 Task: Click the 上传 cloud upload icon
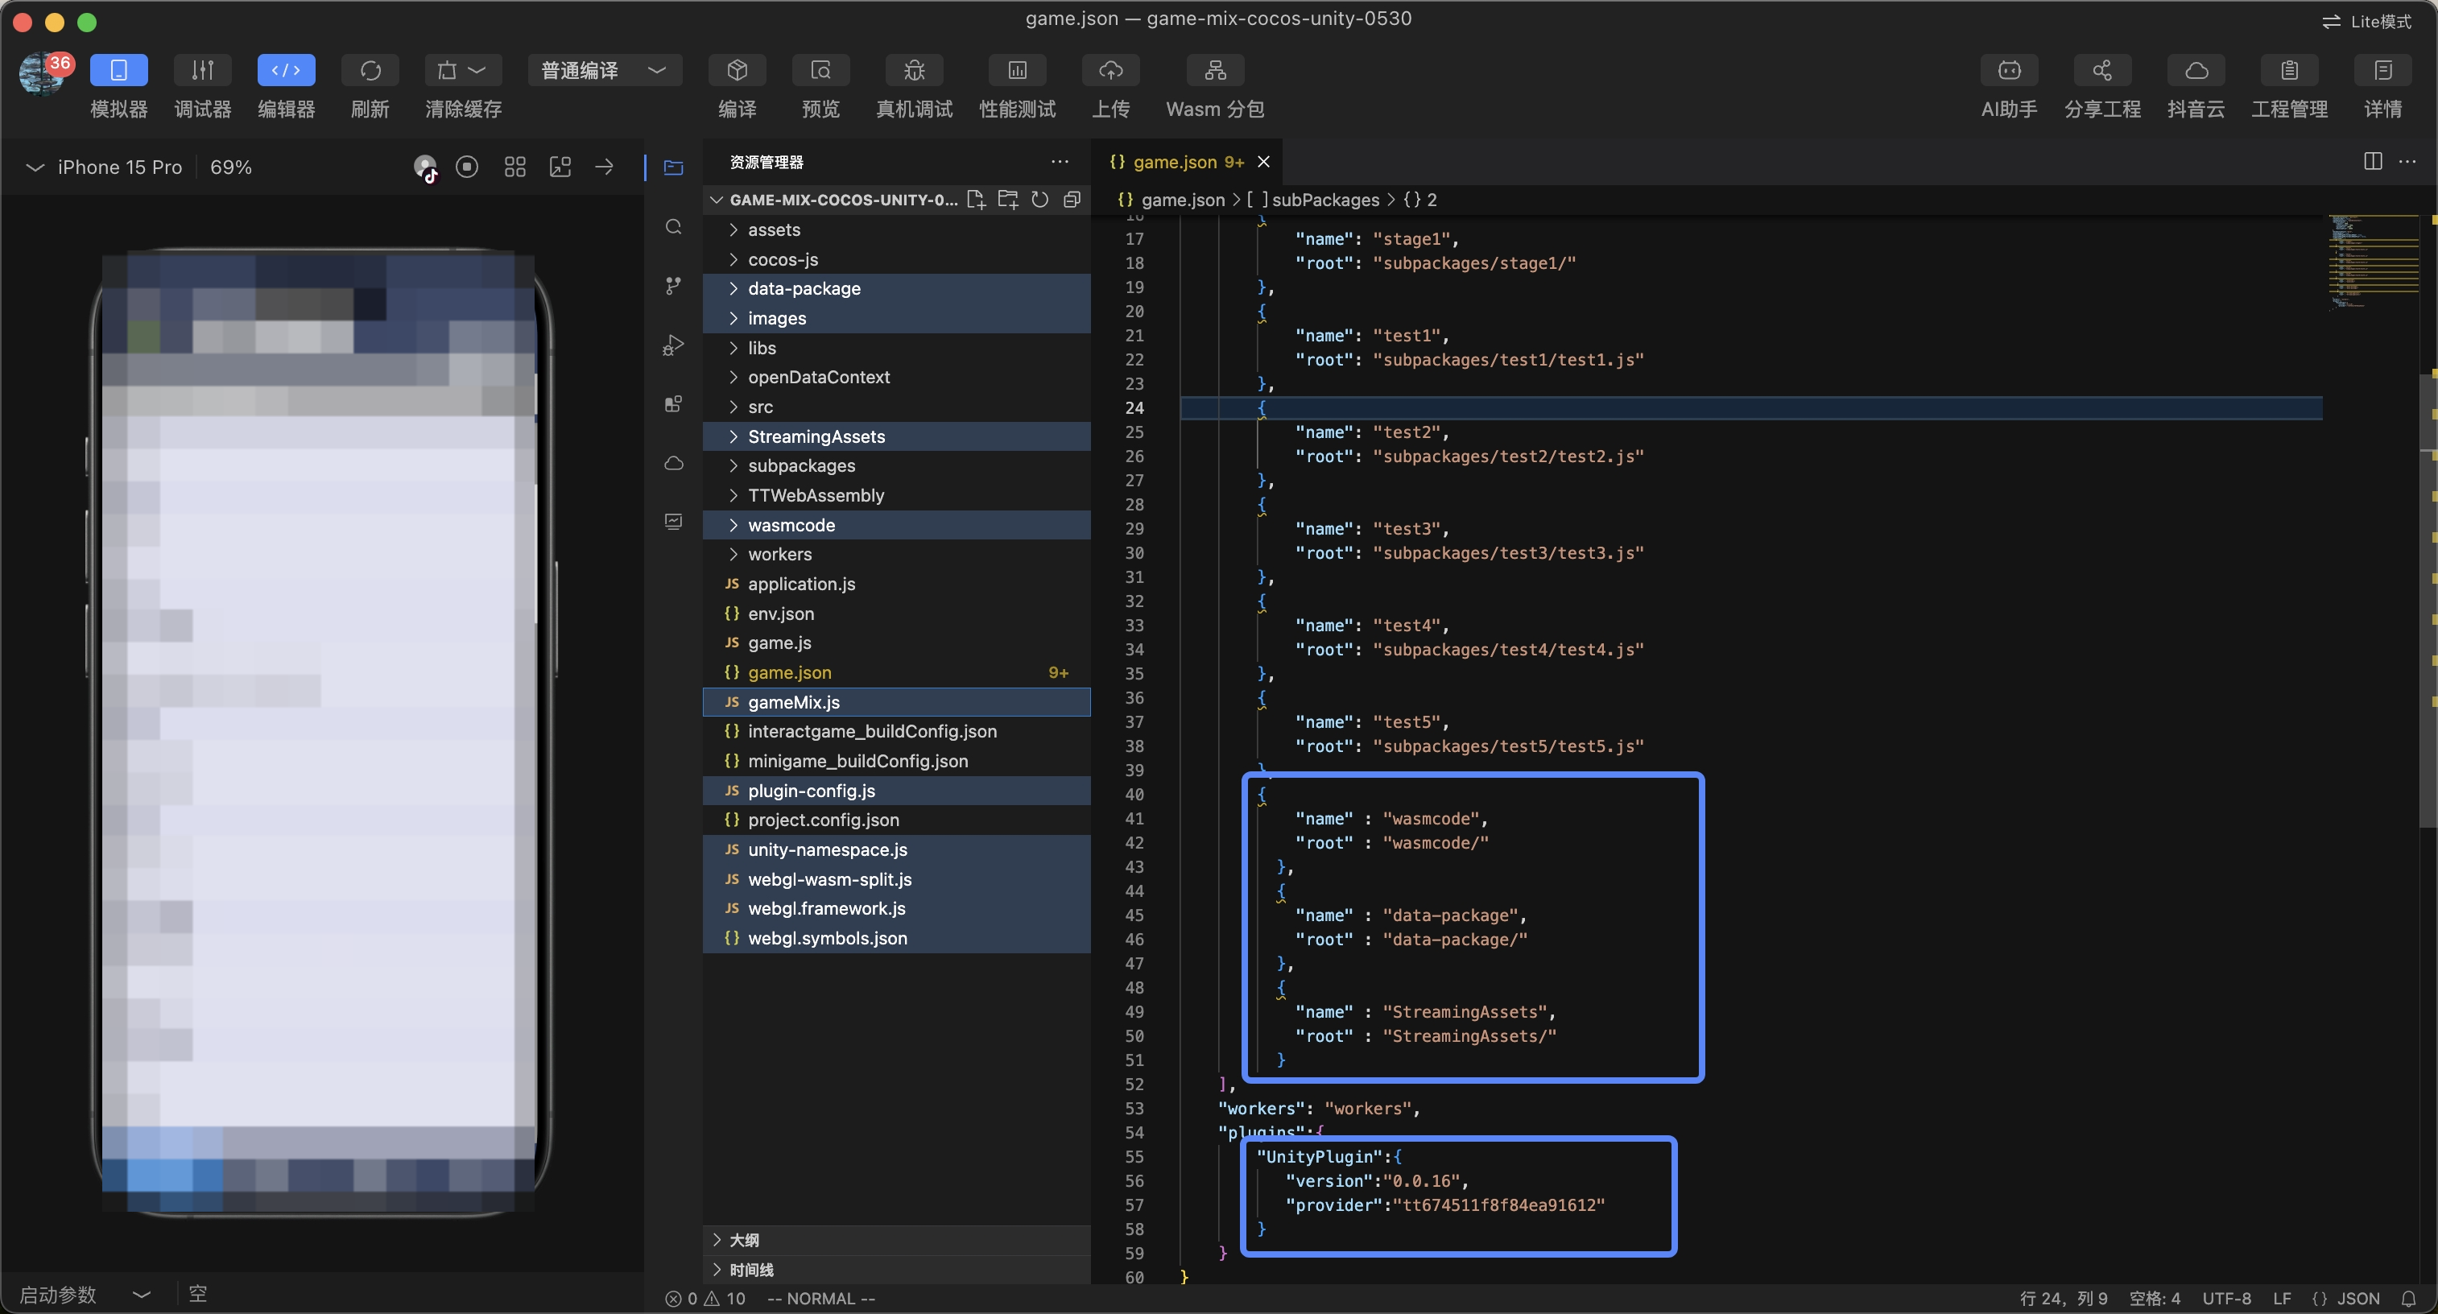click(x=1110, y=70)
